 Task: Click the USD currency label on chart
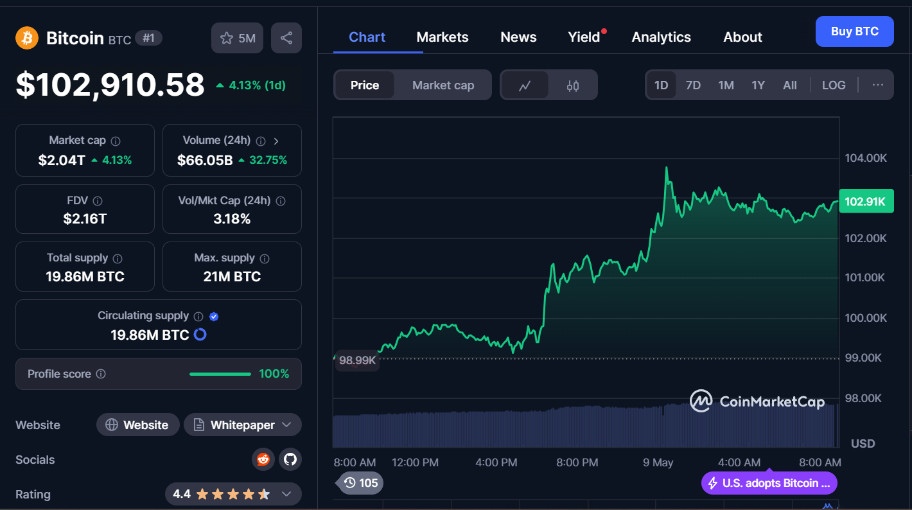pyautogui.click(x=863, y=443)
